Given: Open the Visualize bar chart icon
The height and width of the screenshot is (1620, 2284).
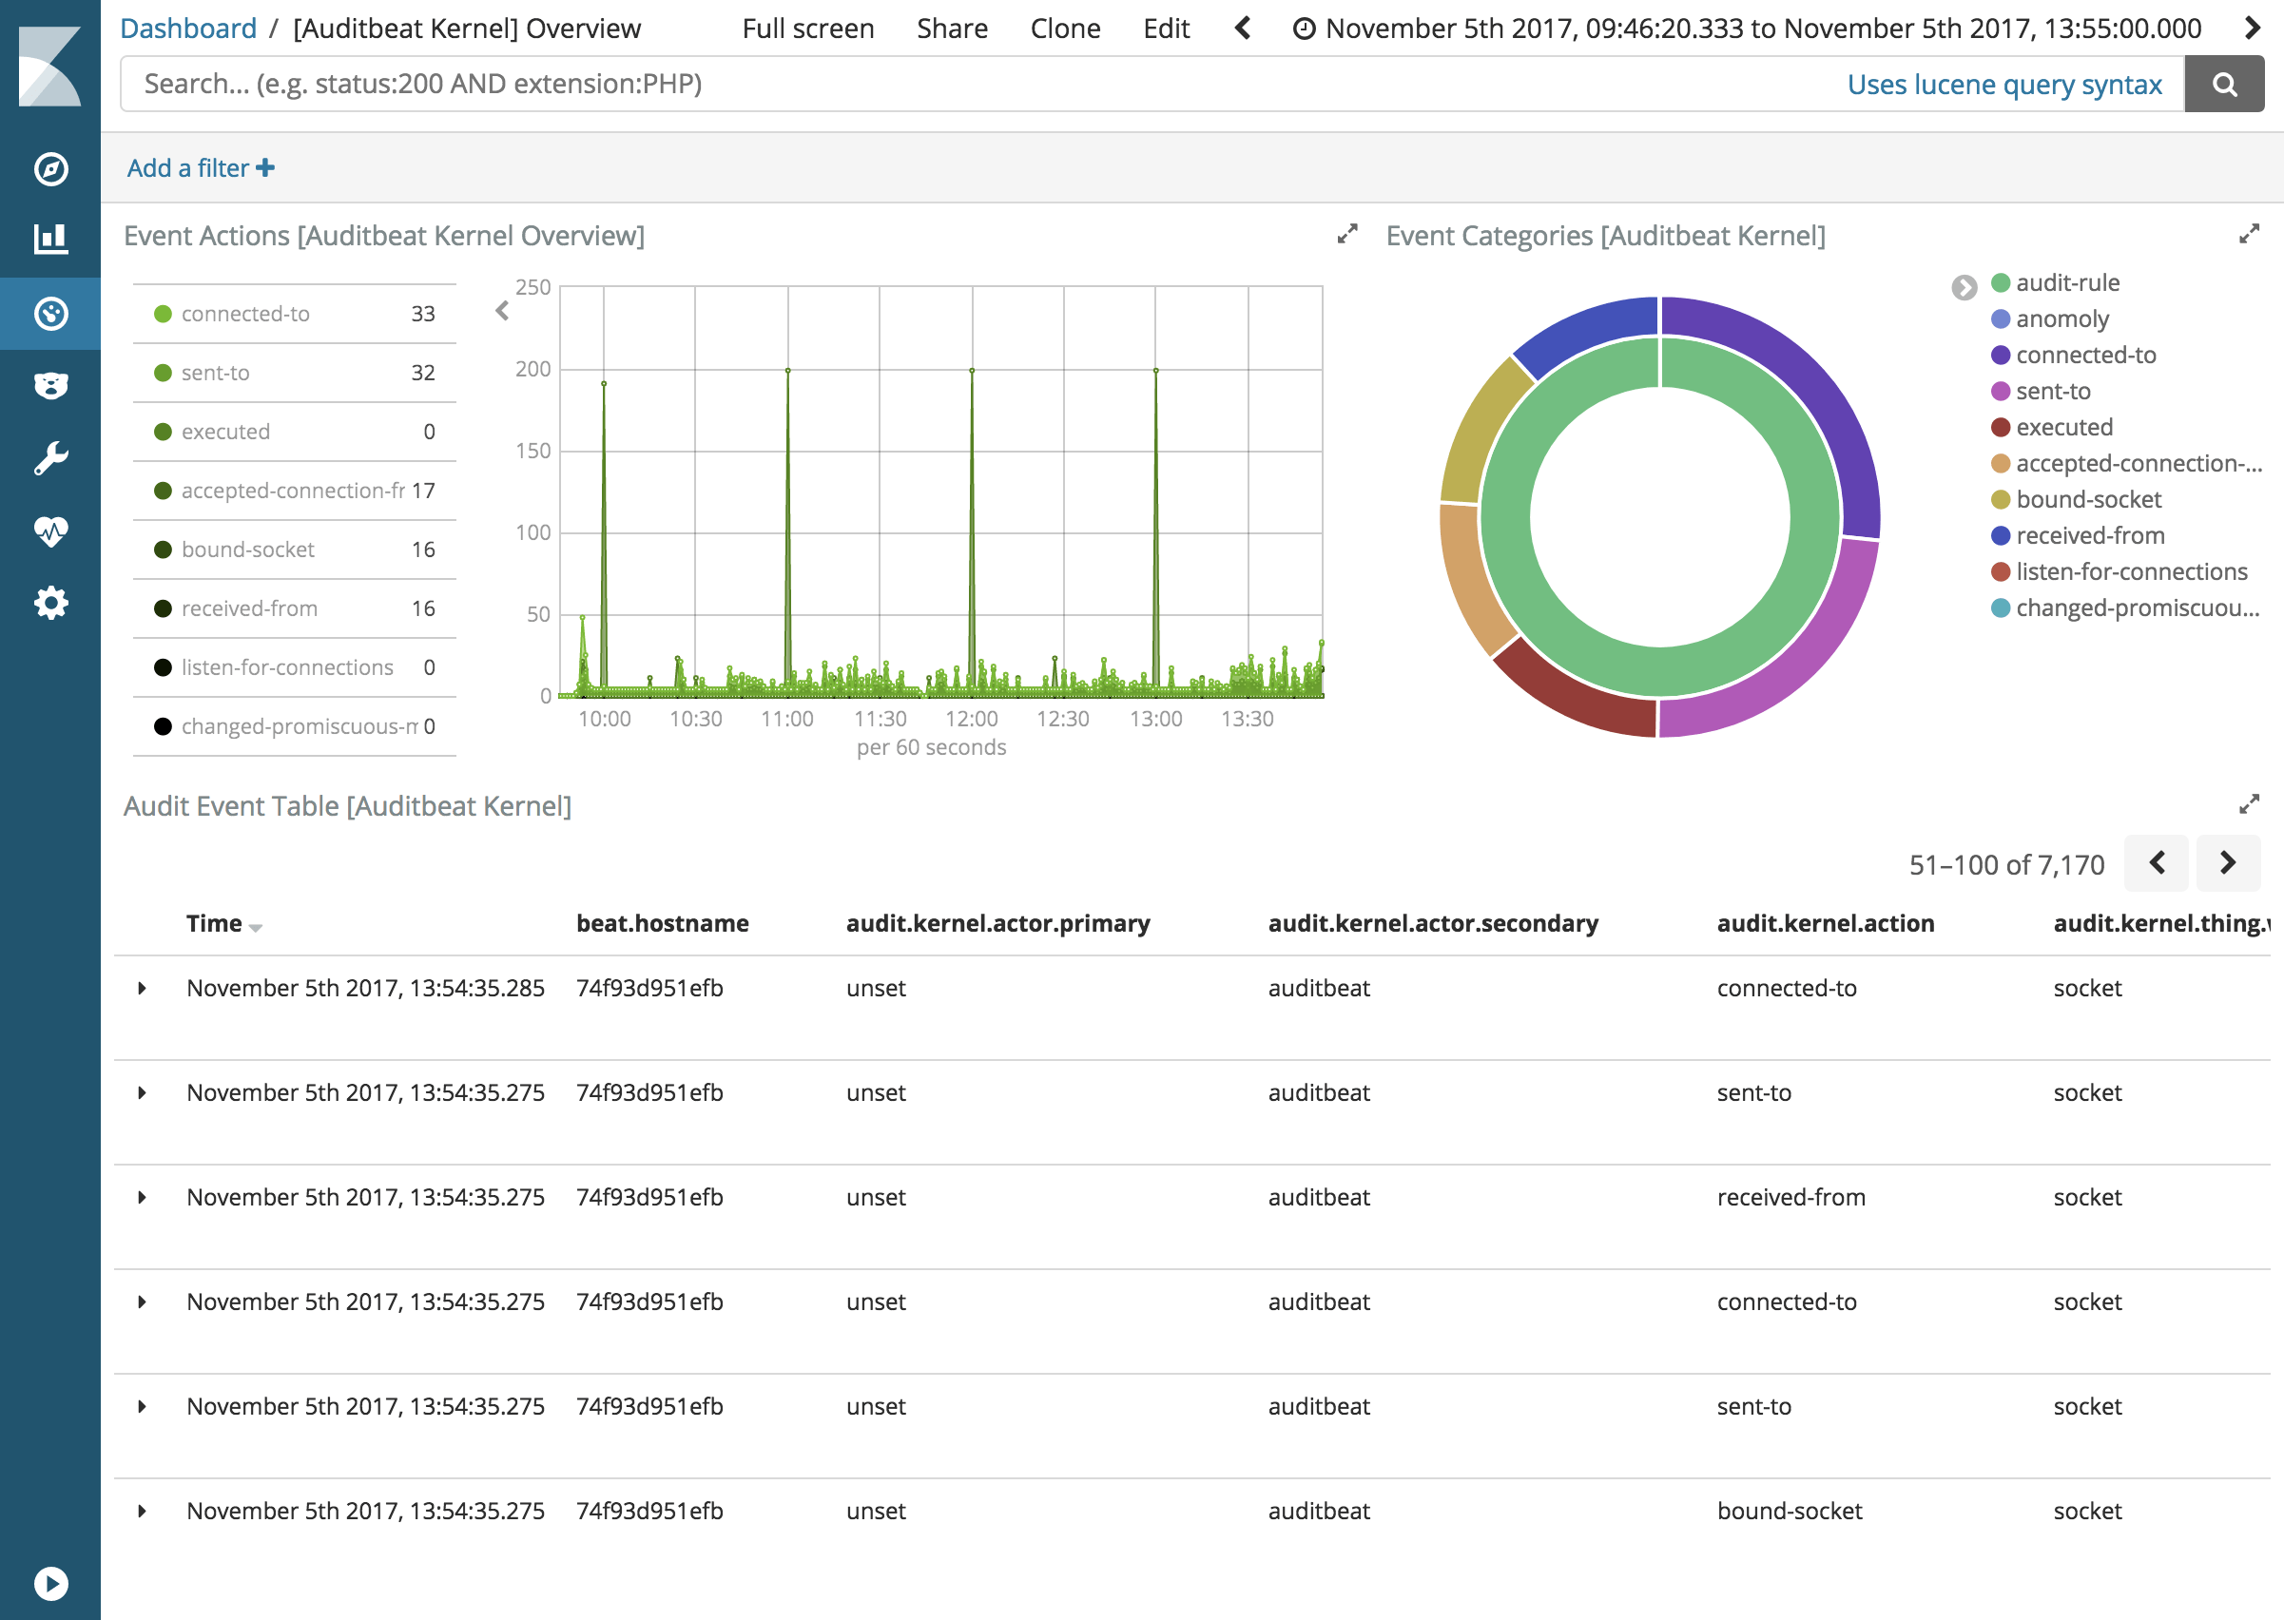Looking at the screenshot, I should (x=49, y=239).
